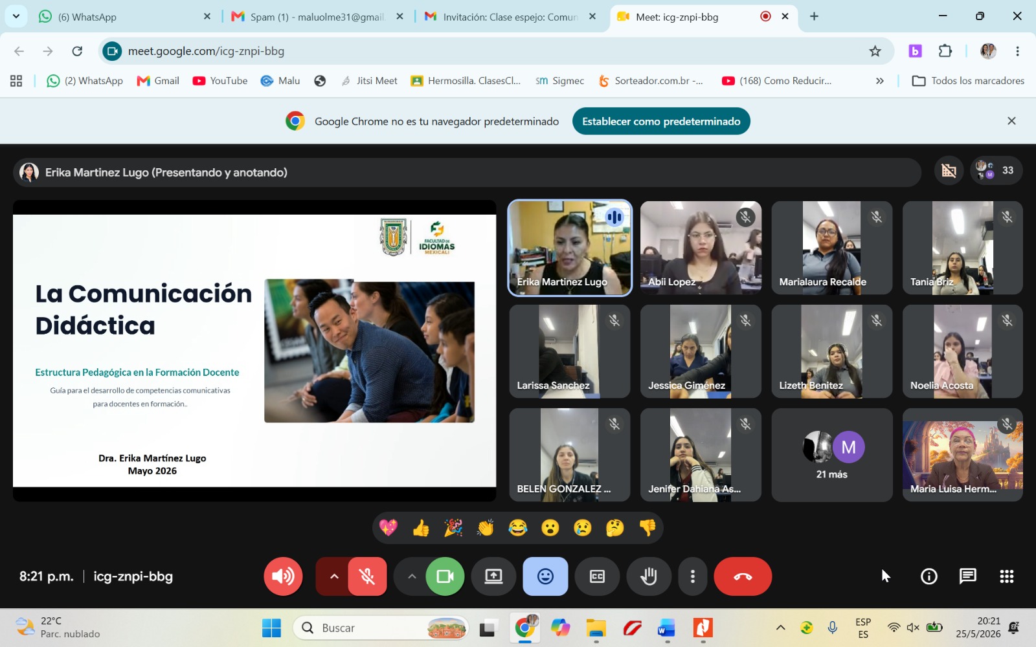Open Chrome three-dot menu
1036x647 pixels.
click(1017, 51)
